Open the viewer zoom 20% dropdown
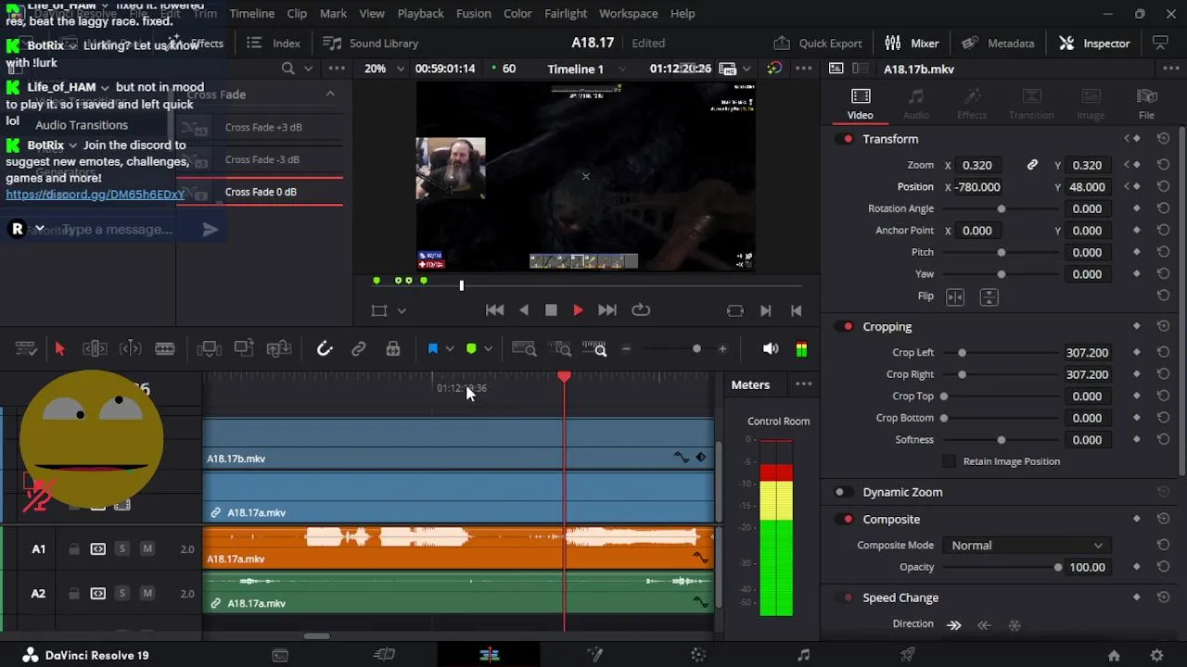The width and height of the screenshot is (1187, 667). pyautogui.click(x=384, y=69)
